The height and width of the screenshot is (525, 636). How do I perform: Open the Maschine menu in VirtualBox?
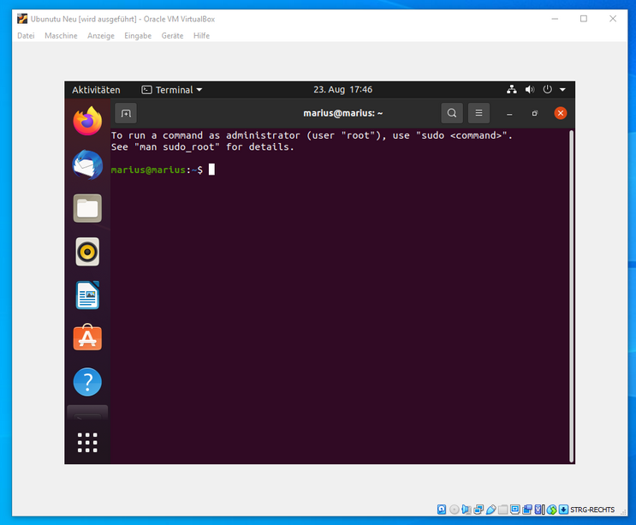(x=61, y=36)
